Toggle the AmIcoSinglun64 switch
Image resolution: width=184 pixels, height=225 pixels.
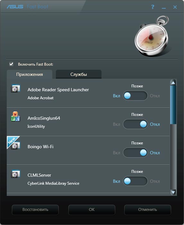pyautogui.click(x=135, y=124)
